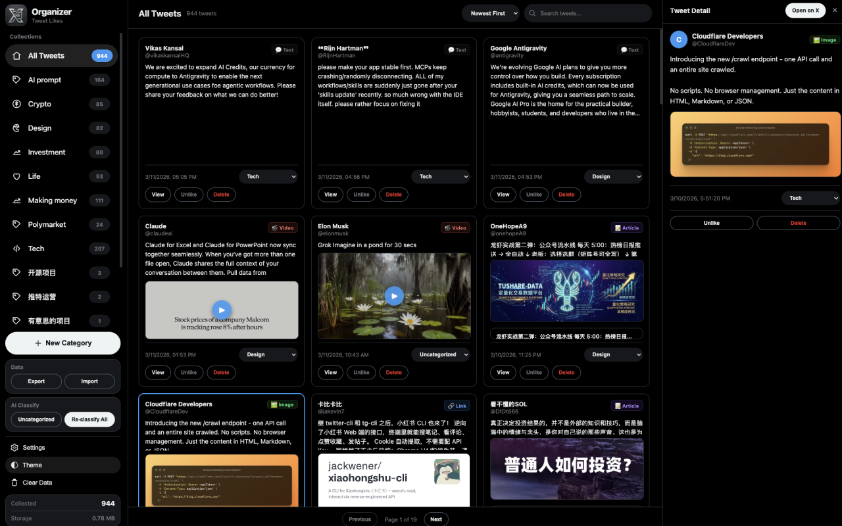Open the Crypto collection via its coin icon

16,104
